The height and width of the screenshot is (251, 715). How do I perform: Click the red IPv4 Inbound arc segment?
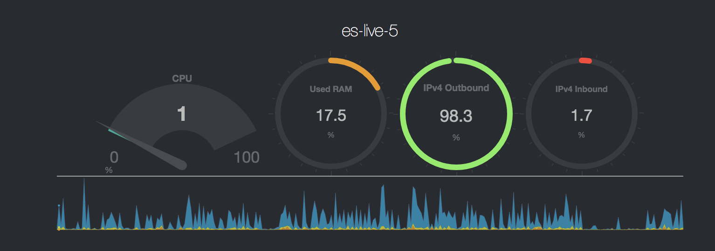(585, 60)
